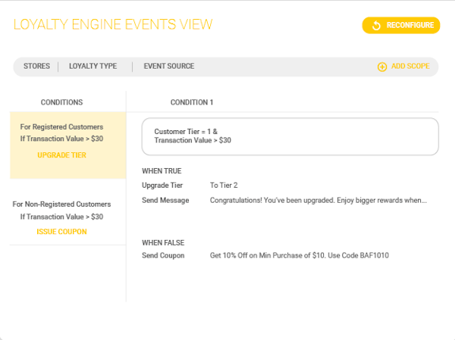Screen dimensions: 455x340
Task: Open the Event Source scope filter
Action: (x=168, y=67)
